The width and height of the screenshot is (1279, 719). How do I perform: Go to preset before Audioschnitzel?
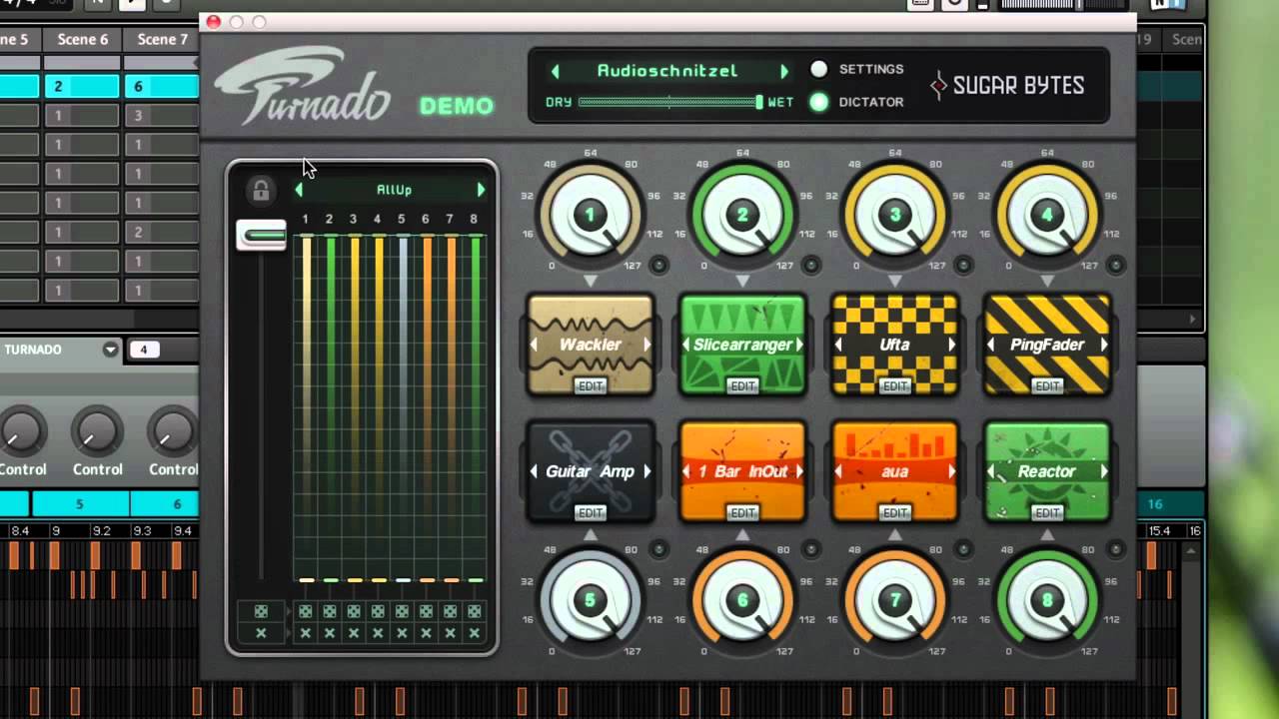pyautogui.click(x=556, y=71)
